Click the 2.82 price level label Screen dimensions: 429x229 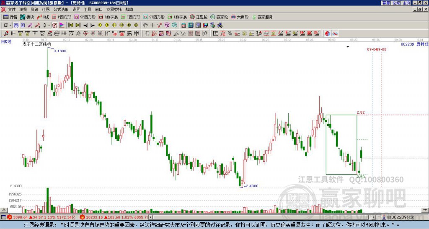tap(361, 112)
